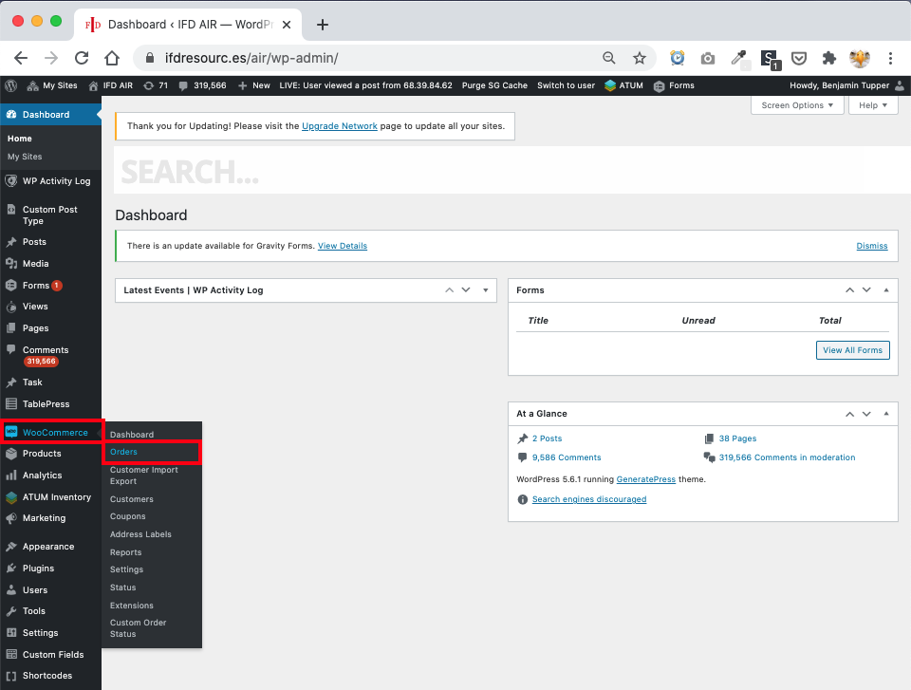Open Custom Post Type sidebar item
This screenshot has height=690, width=911.
tap(50, 215)
